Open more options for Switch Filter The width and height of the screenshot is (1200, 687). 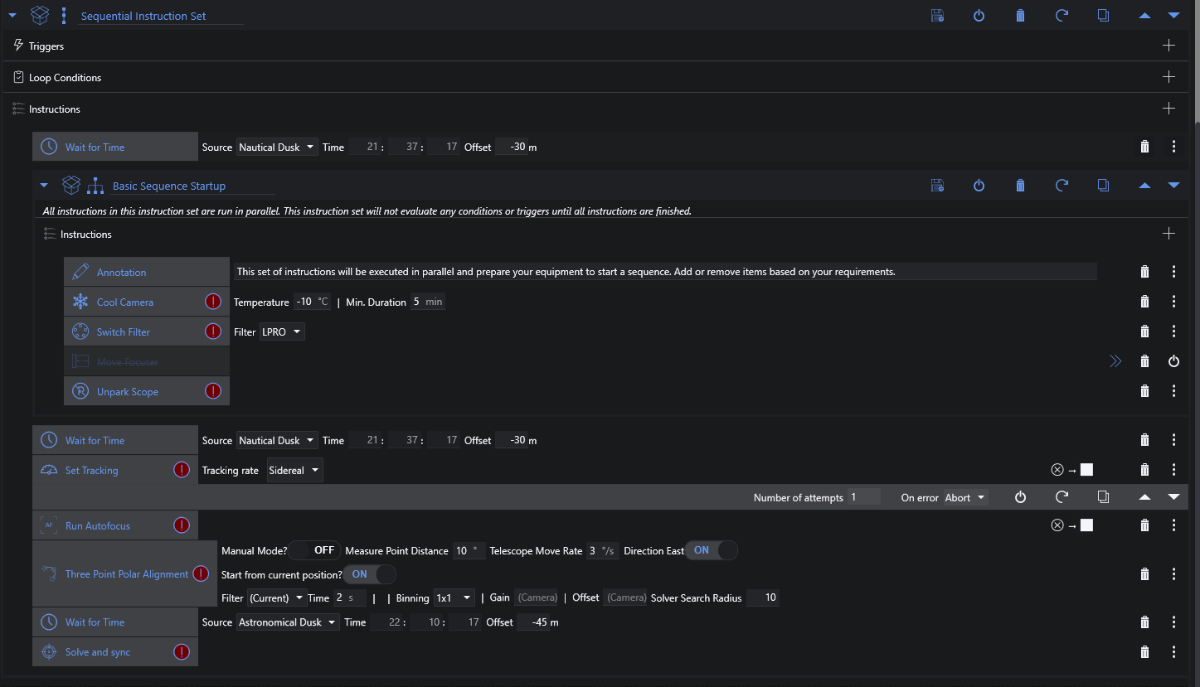[x=1173, y=331]
